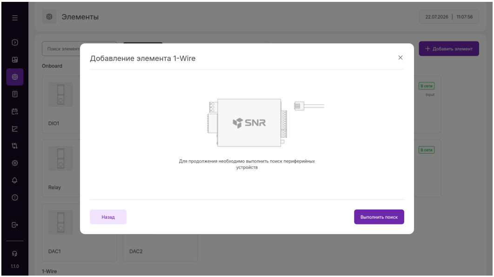Click the Выполнить поиск button

[379, 217]
